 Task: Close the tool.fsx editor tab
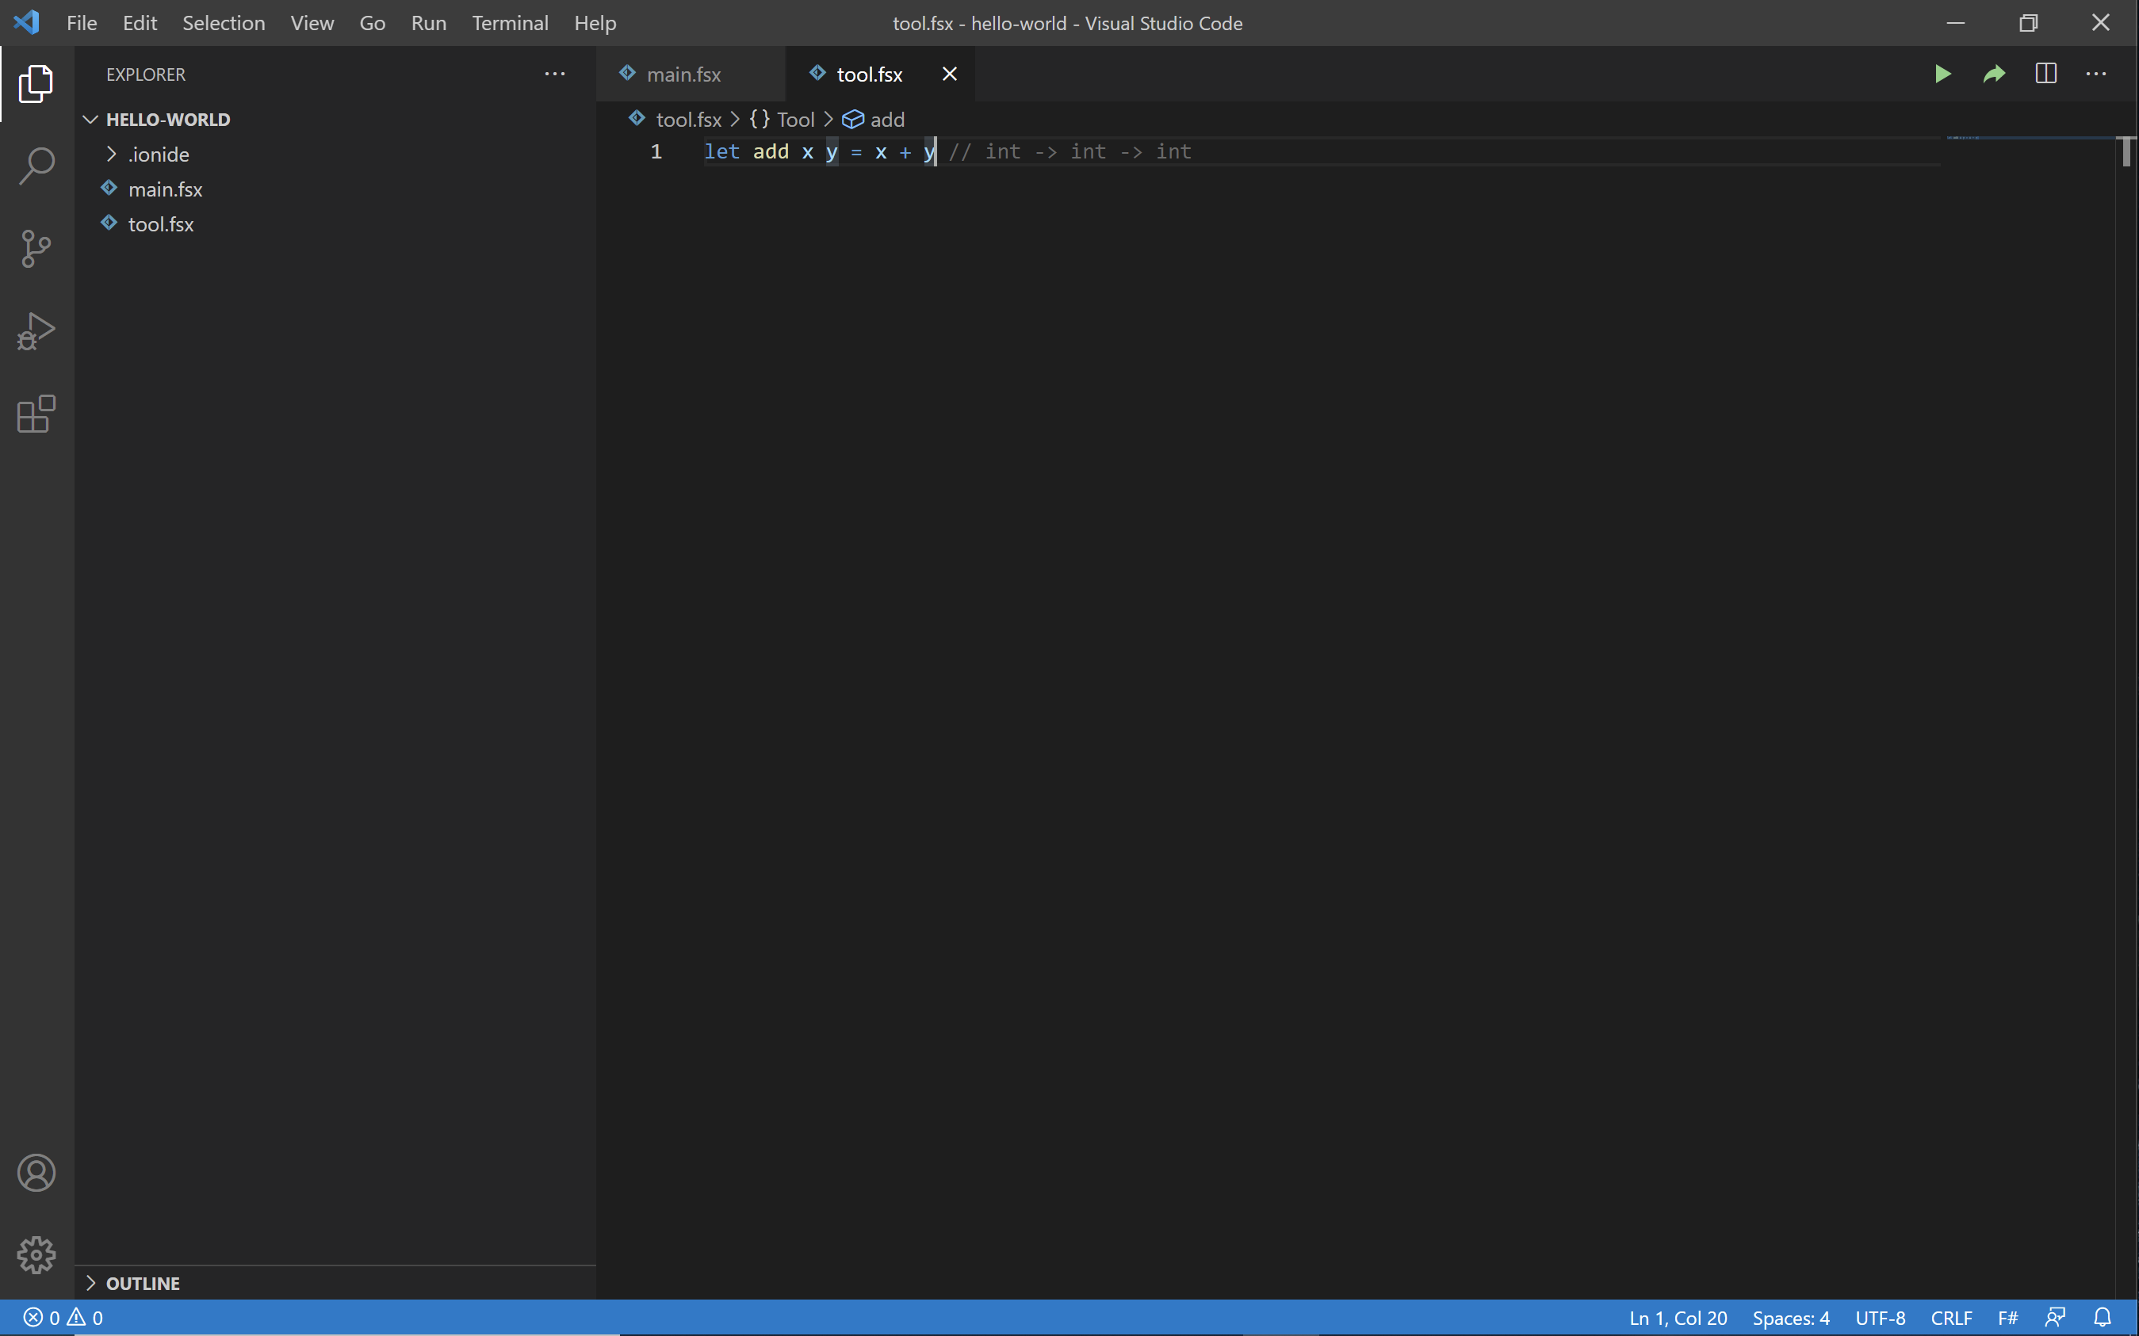(x=949, y=74)
